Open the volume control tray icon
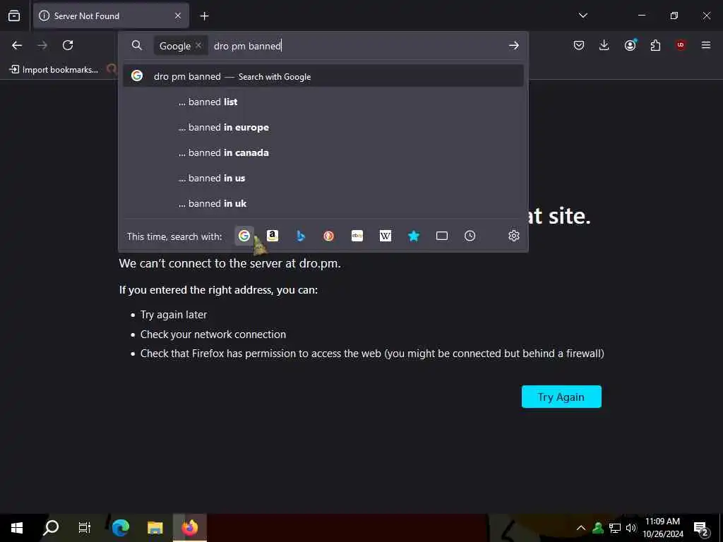Viewport: 723px width, 542px height. pyautogui.click(x=631, y=528)
